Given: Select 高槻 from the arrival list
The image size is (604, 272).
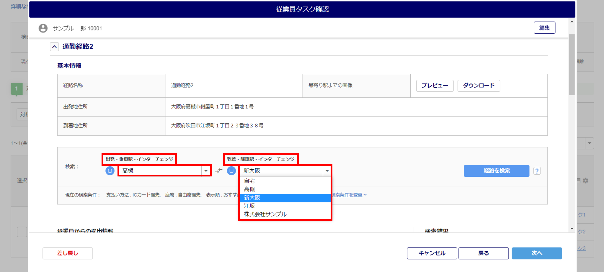Looking at the screenshot, I should pyautogui.click(x=285, y=189).
